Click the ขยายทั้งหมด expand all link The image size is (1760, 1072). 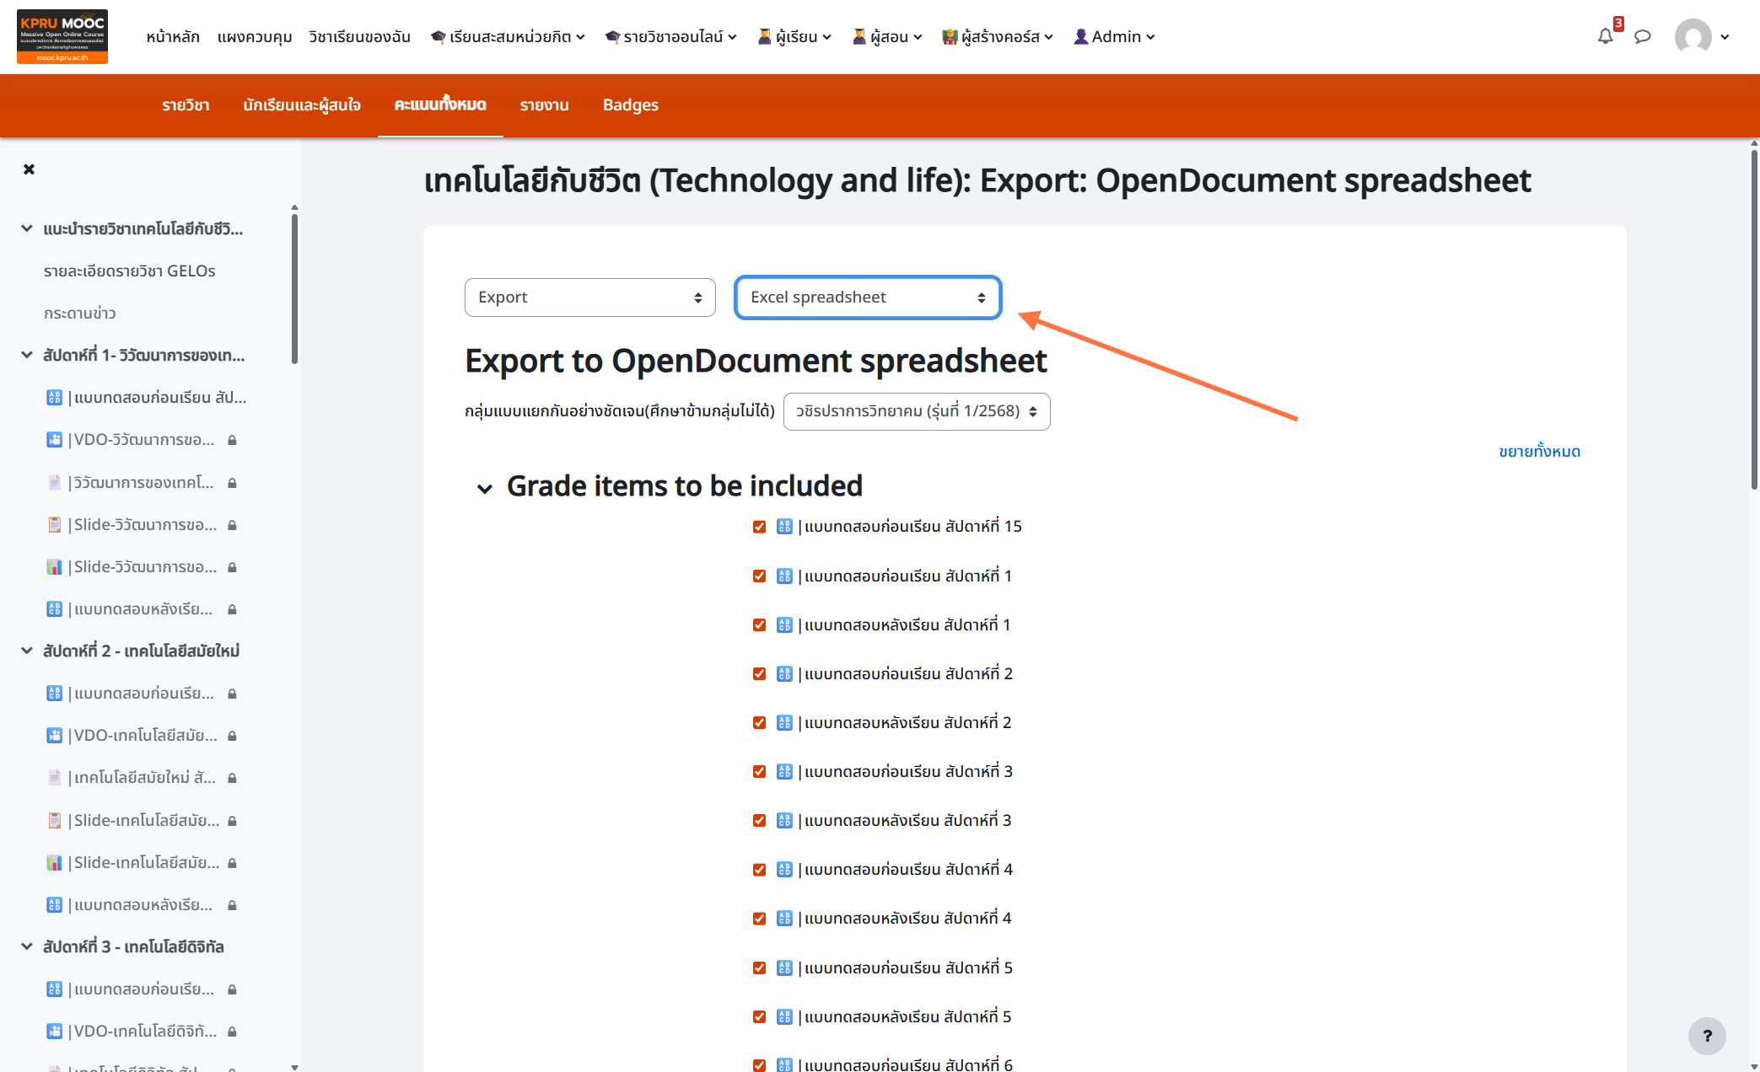pos(1539,452)
